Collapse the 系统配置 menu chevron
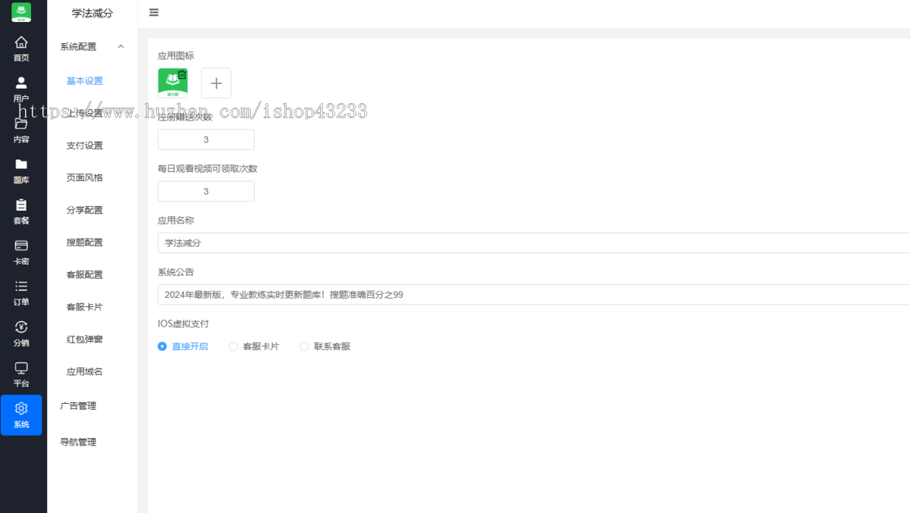The image size is (910, 513). [121, 47]
